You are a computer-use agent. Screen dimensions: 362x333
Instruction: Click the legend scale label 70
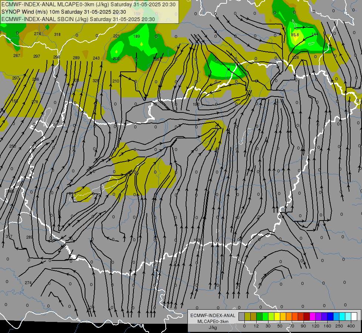coord(292,326)
